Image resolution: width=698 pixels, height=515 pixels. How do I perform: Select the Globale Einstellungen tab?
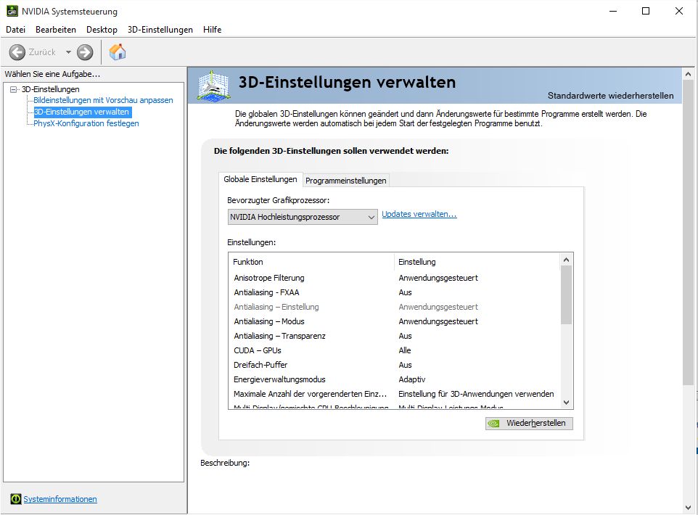tap(260, 180)
